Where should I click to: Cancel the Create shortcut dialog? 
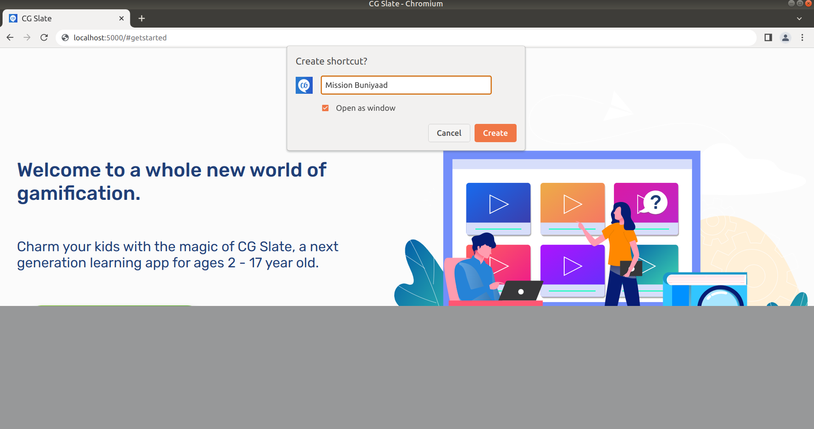coord(449,133)
